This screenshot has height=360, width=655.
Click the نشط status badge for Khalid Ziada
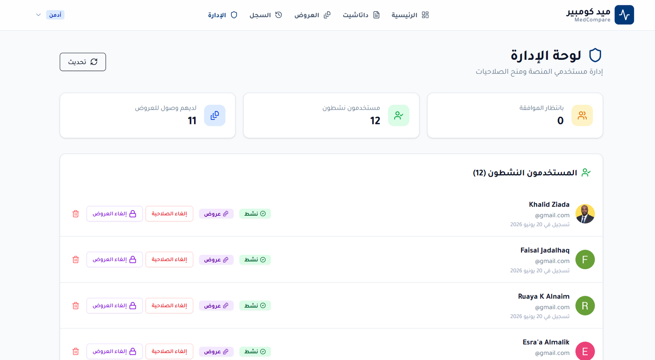tap(255, 214)
